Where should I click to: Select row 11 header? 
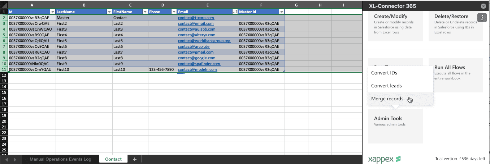(x=4, y=69)
